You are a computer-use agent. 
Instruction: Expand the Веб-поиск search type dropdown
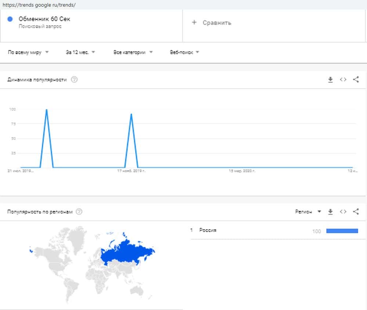pyautogui.click(x=184, y=53)
